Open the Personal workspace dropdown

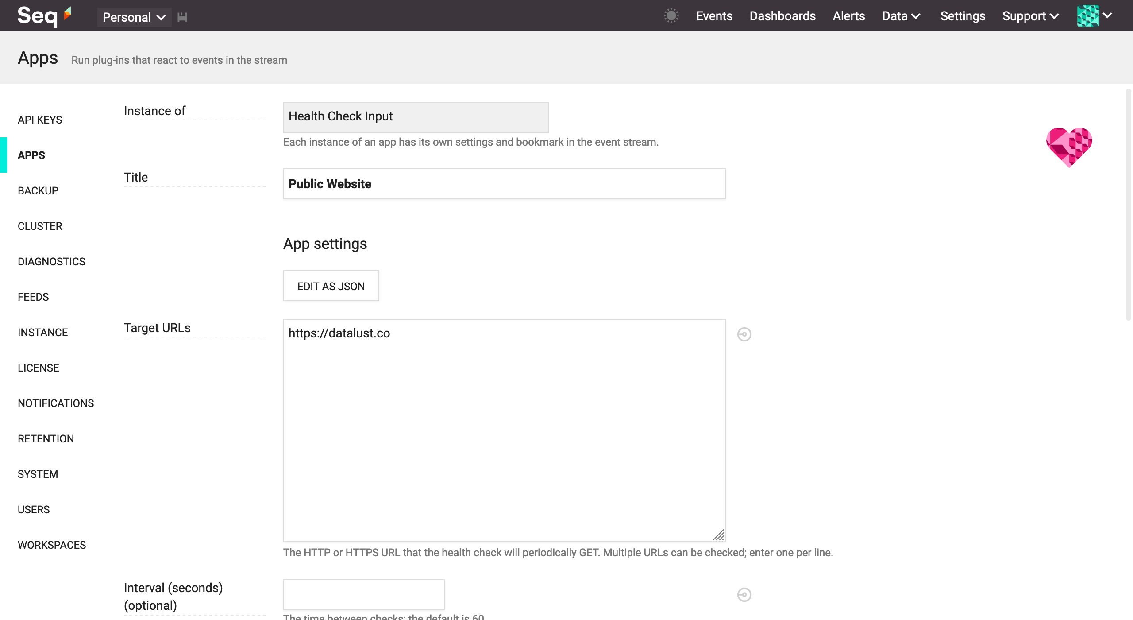[x=134, y=17]
